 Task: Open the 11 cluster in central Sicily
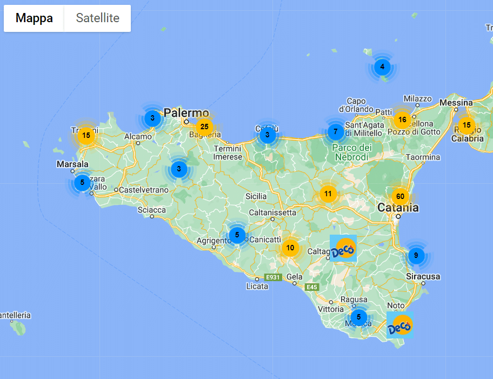(328, 194)
